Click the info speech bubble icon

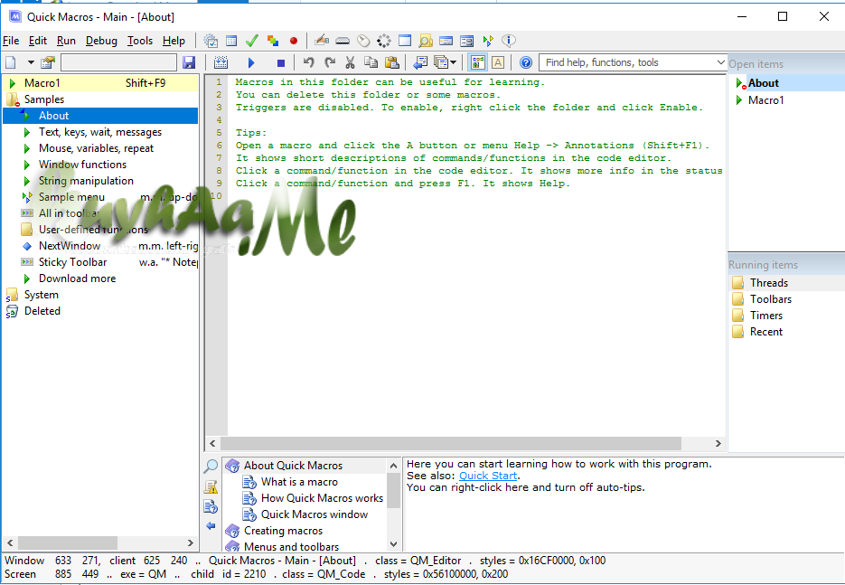(x=508, y=41)
